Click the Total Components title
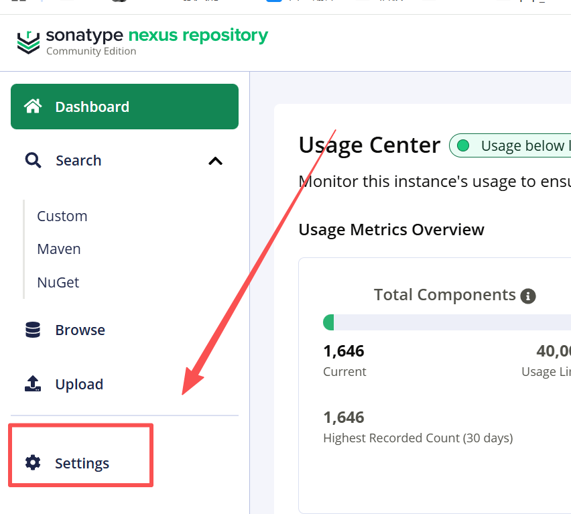 click(444, 295)
